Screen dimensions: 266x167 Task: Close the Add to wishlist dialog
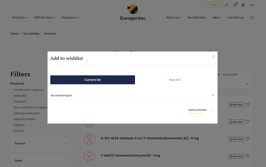(x=213, y=56)
